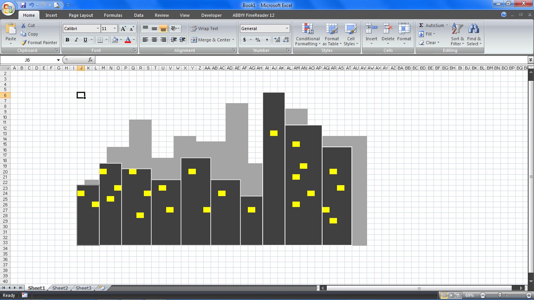
Task: Open the General number format dropdown
Action: (287, 29)
